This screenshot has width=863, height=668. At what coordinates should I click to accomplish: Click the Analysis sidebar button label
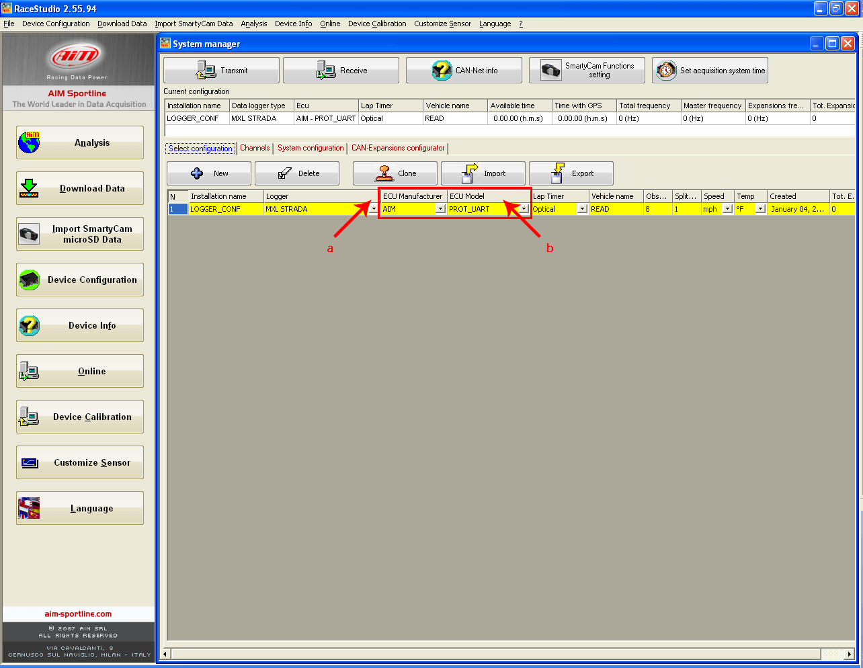pos(92,142)
